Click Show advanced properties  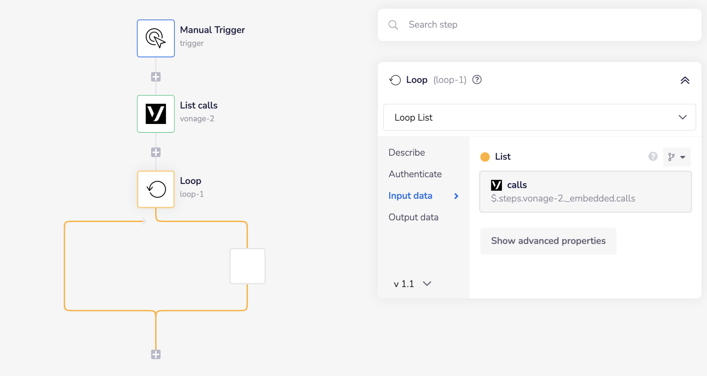[548, 241]
